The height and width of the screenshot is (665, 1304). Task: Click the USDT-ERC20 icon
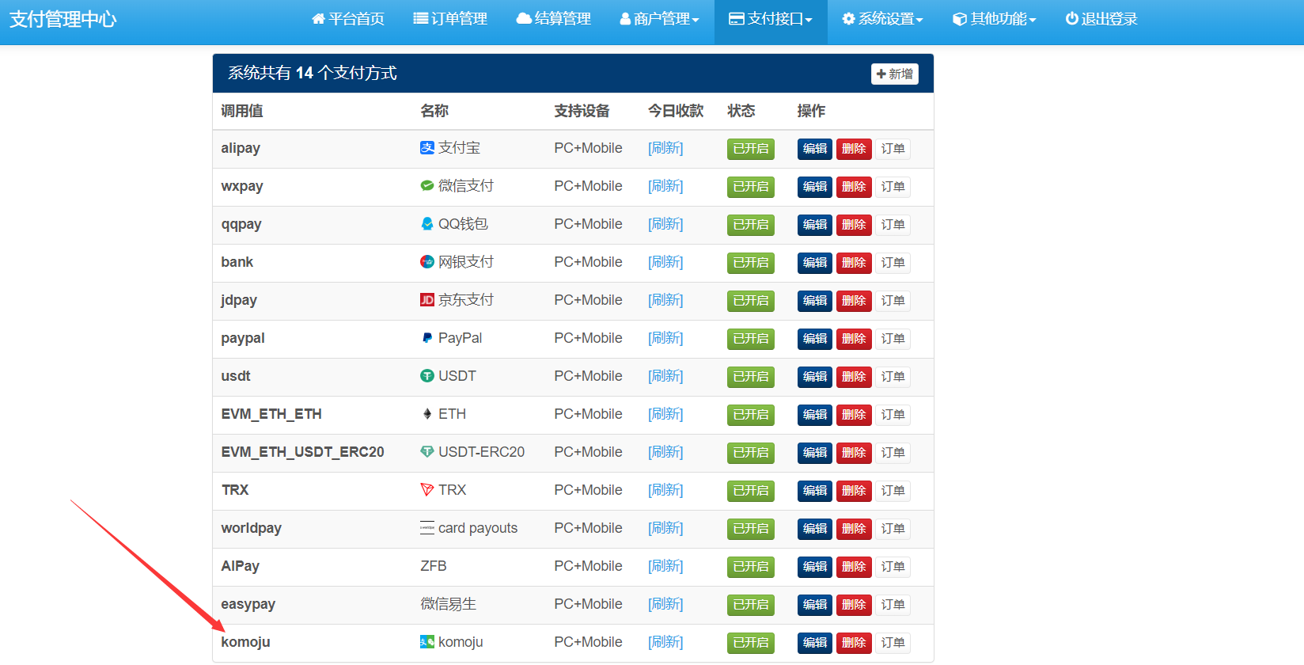tap(427, 452)
